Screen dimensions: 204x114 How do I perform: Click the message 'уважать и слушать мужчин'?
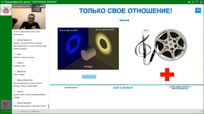[x=24, y=57]
